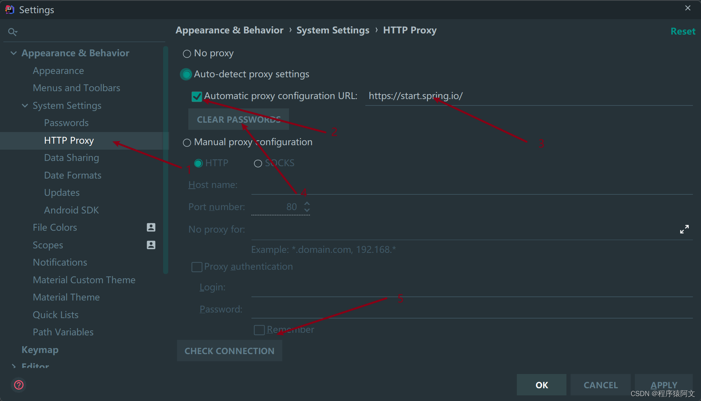Screen dimensions: 701x401
Task: Open the Keymap settings page
Action: tap(40, 350)
